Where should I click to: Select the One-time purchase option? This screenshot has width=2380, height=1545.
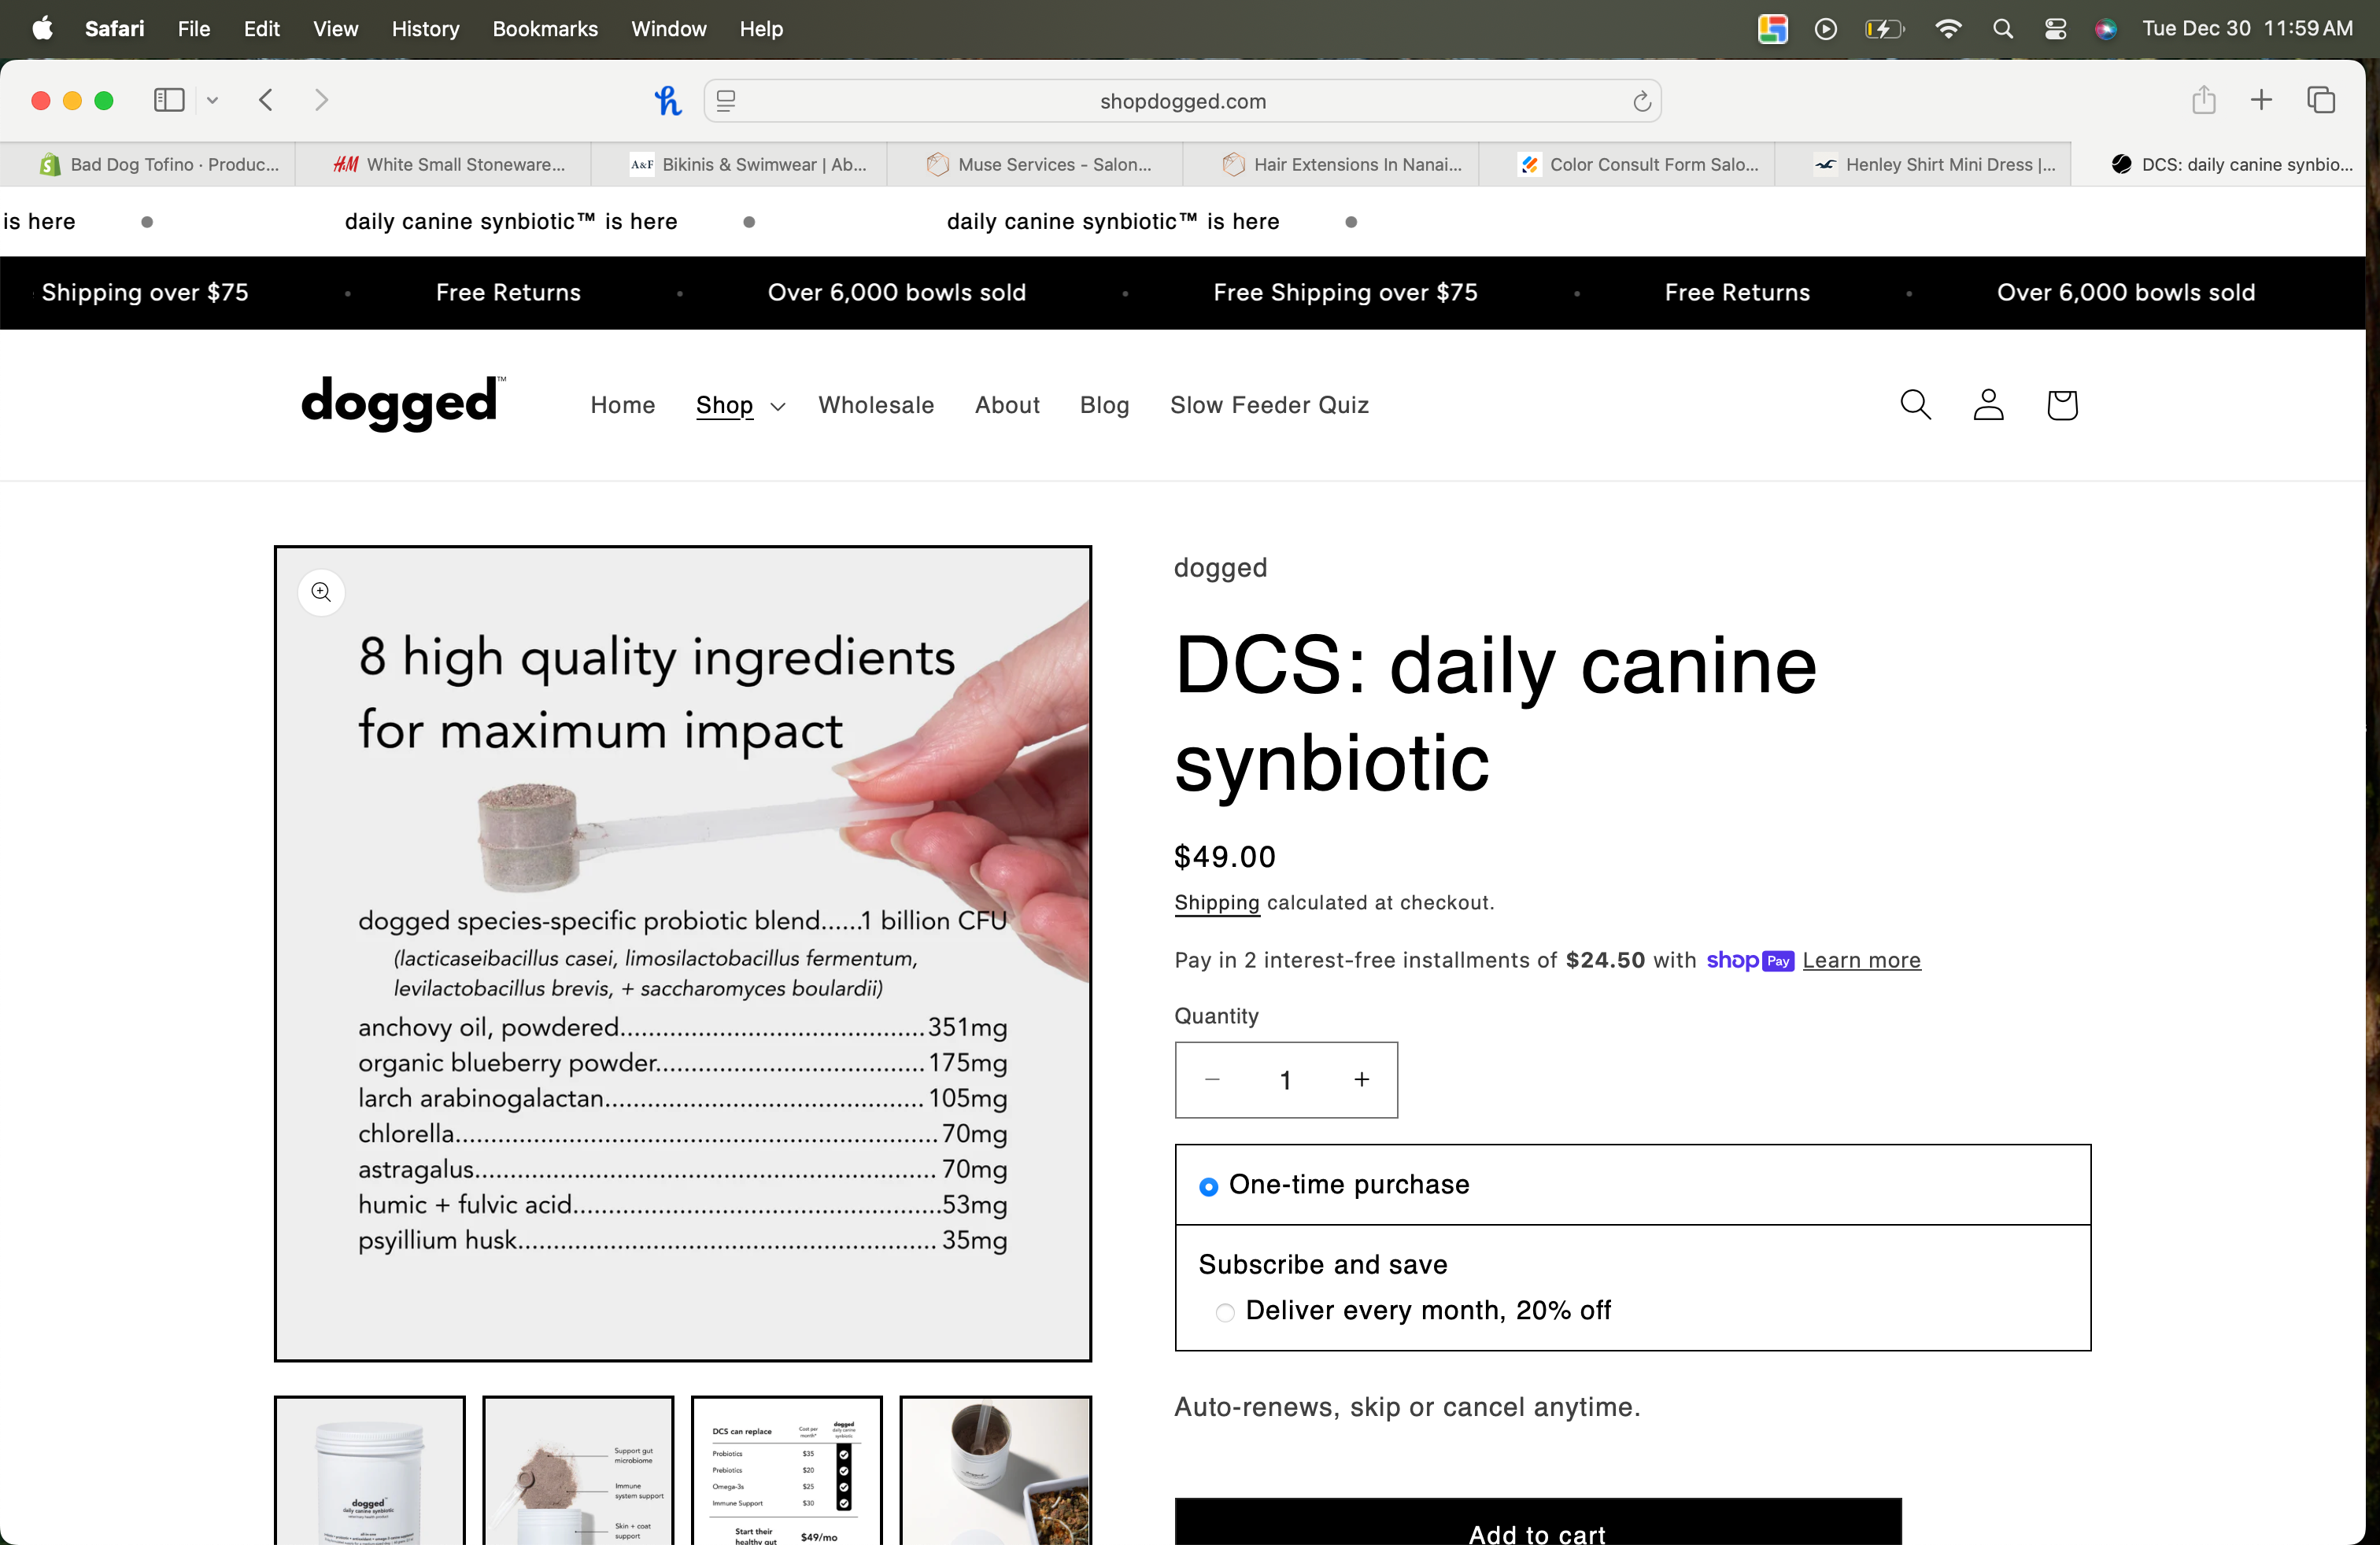click(1209, 1186)
